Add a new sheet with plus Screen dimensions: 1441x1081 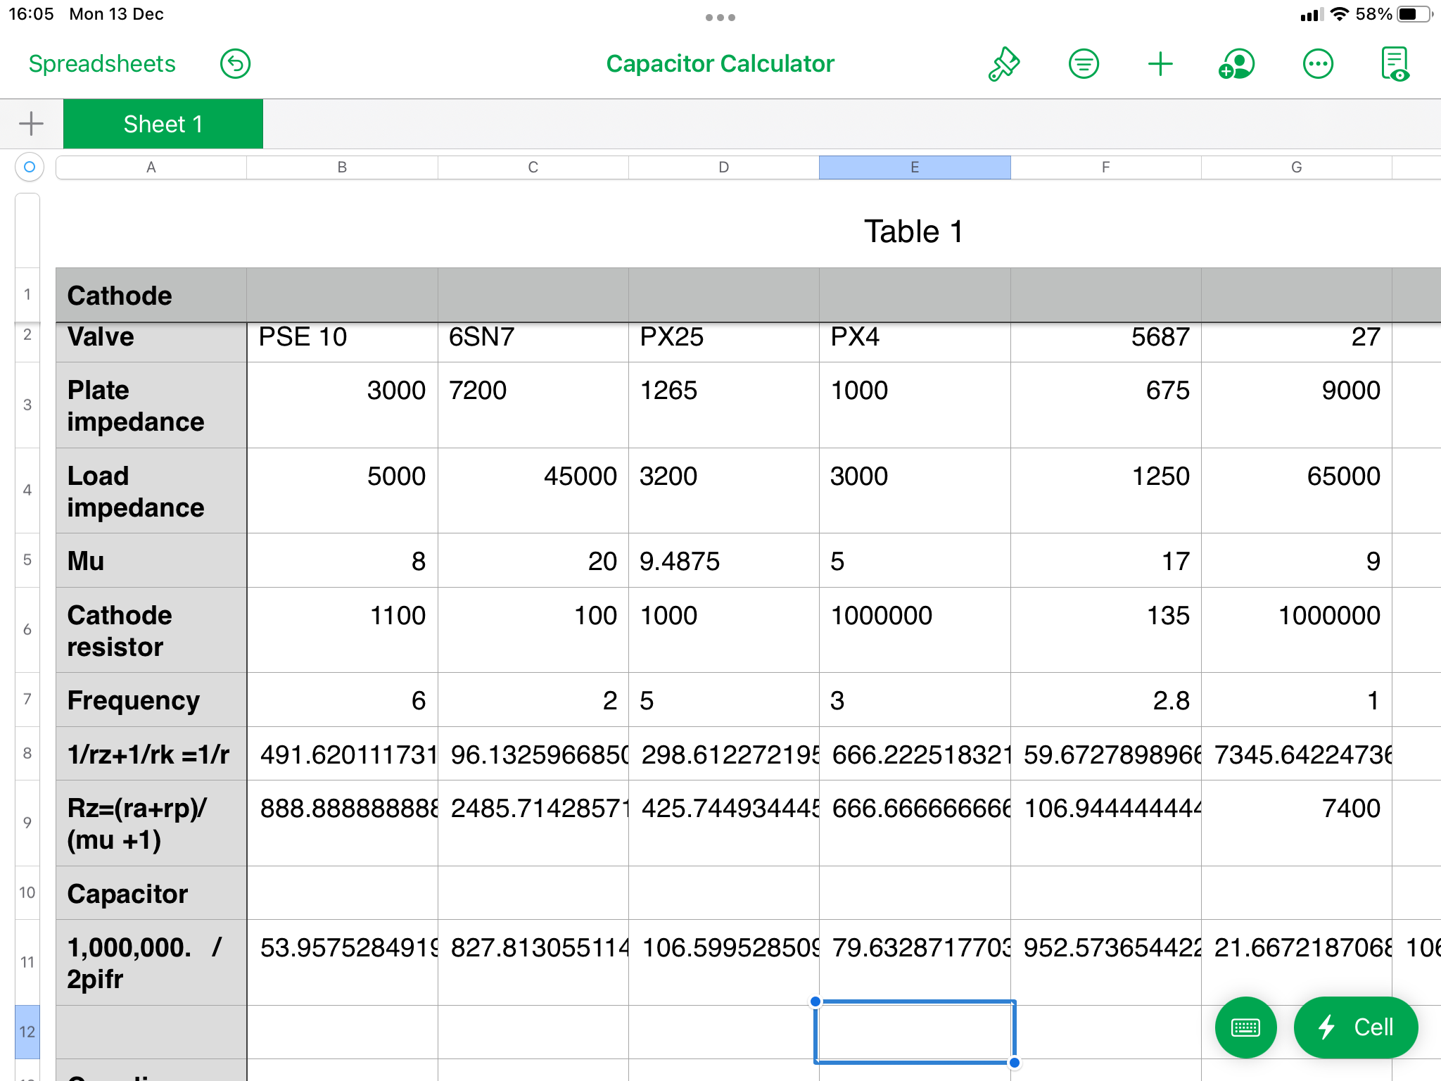coord(31,124)
